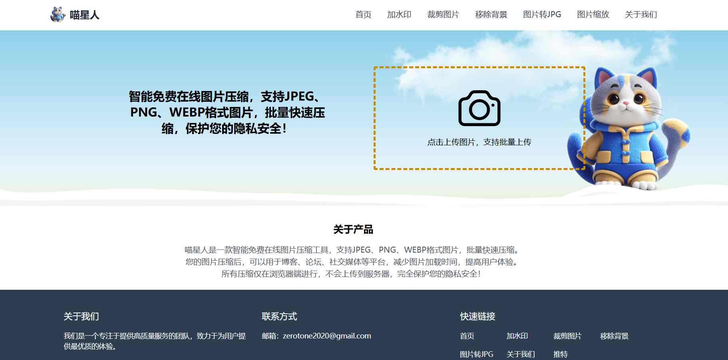Click the 点击上传图片 upload text

pos(479,142)
